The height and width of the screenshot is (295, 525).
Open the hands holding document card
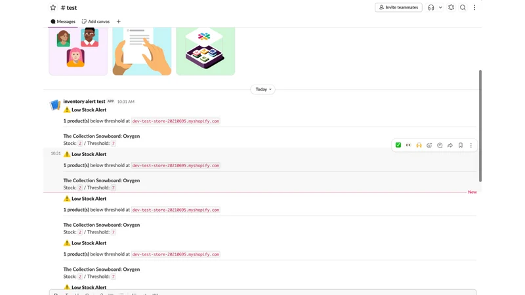pyautogui.click(x=142, y=51)
